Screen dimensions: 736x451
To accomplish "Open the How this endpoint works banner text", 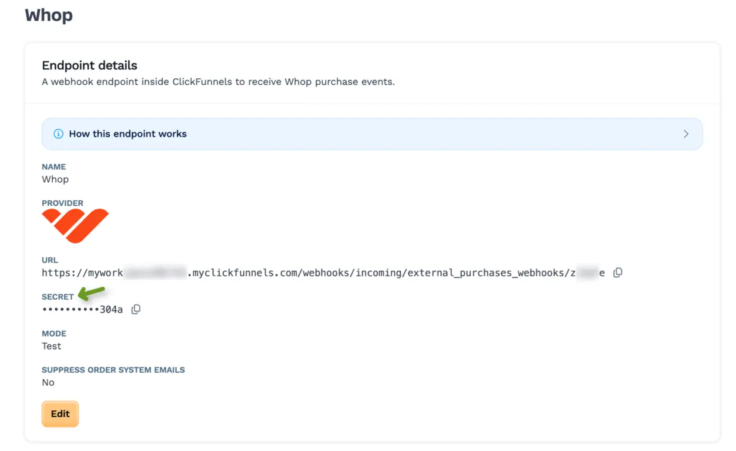I will click(128, 134).
